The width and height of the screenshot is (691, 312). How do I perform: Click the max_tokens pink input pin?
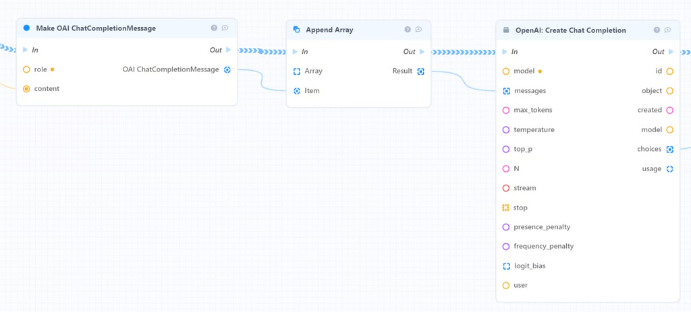coord(506,110)
